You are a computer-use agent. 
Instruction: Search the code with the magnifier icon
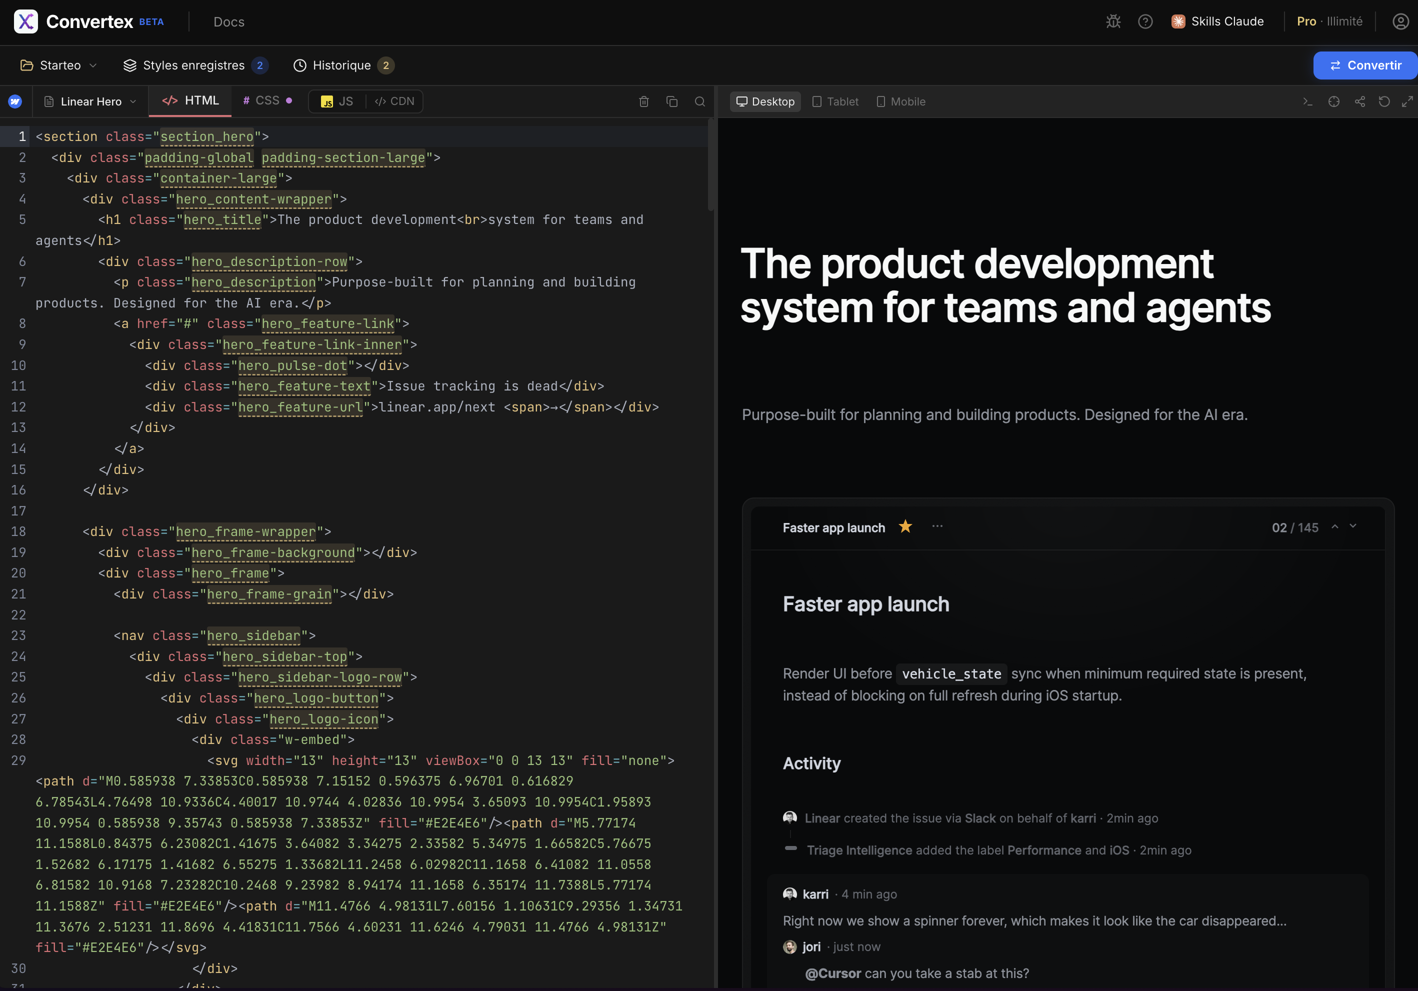(x=699, y=101)
